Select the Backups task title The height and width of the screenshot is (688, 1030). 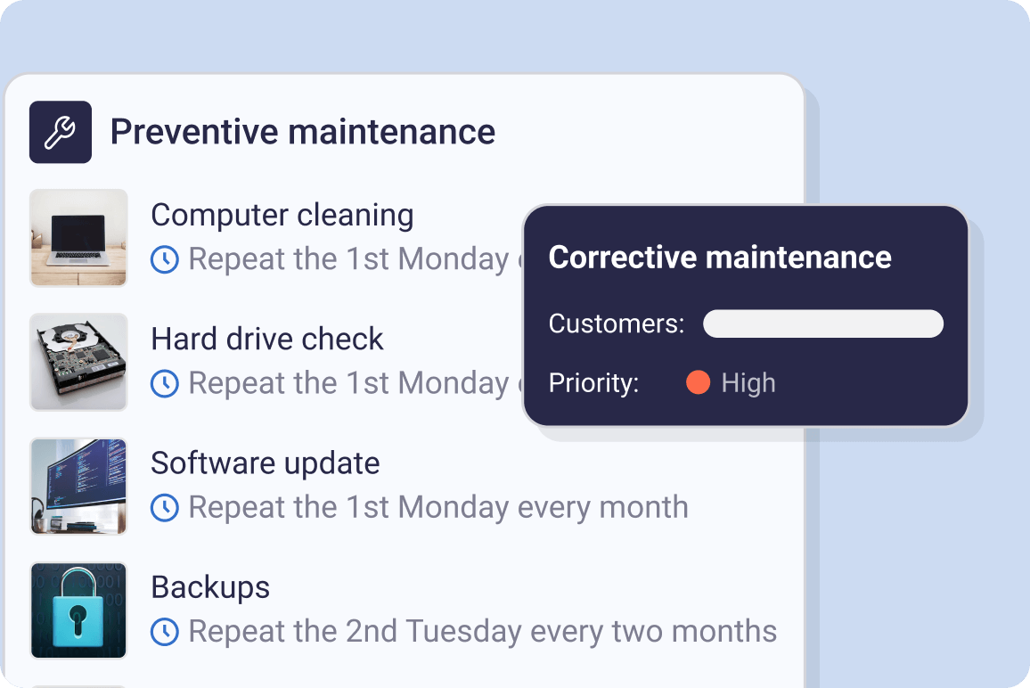coord(210,586)
